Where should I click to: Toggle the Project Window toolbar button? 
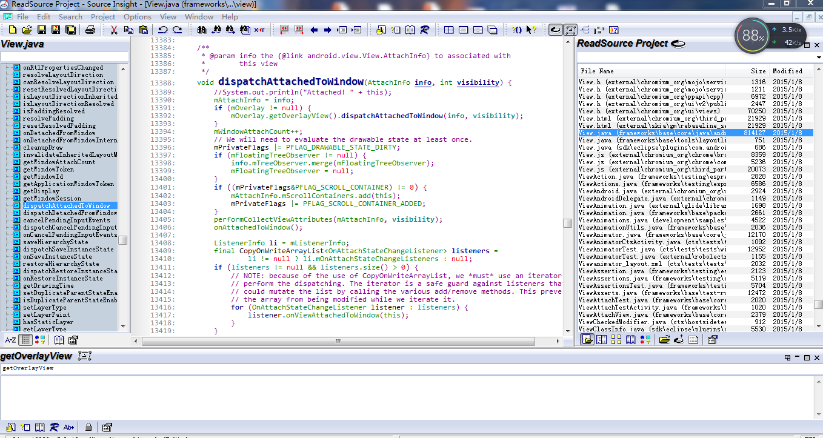555,30
